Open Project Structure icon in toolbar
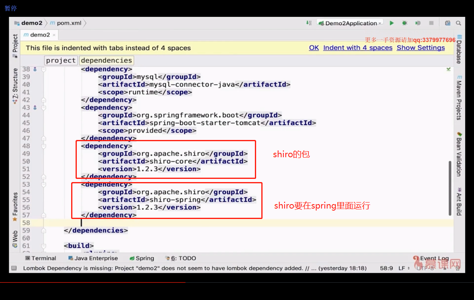Image resolution: width=474 pixels, height=300 pixels. pos(447,23)
